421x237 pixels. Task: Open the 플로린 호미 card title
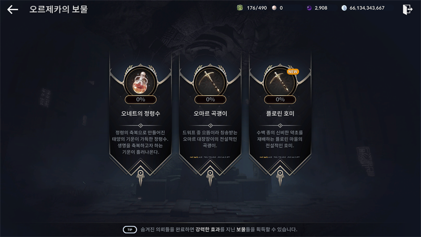280,113
